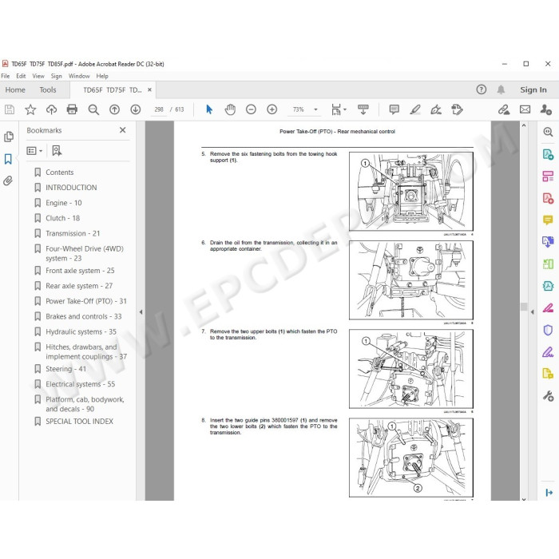Activate the selection arrow tool
559x559 pixels.
tap(209, 109)
